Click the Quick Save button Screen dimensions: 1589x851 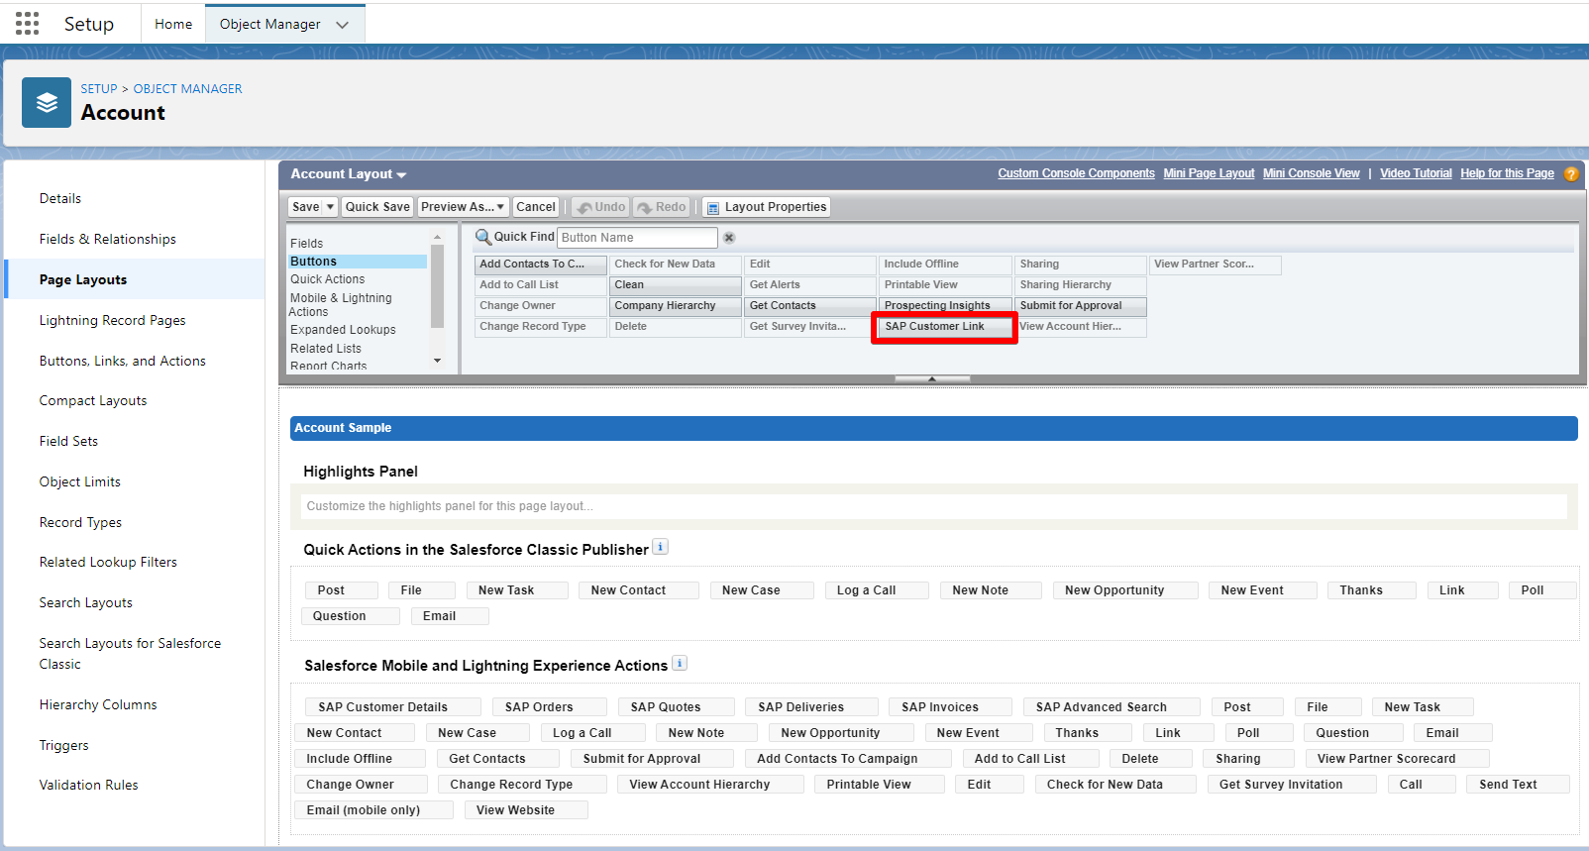[x=377, y=207]
